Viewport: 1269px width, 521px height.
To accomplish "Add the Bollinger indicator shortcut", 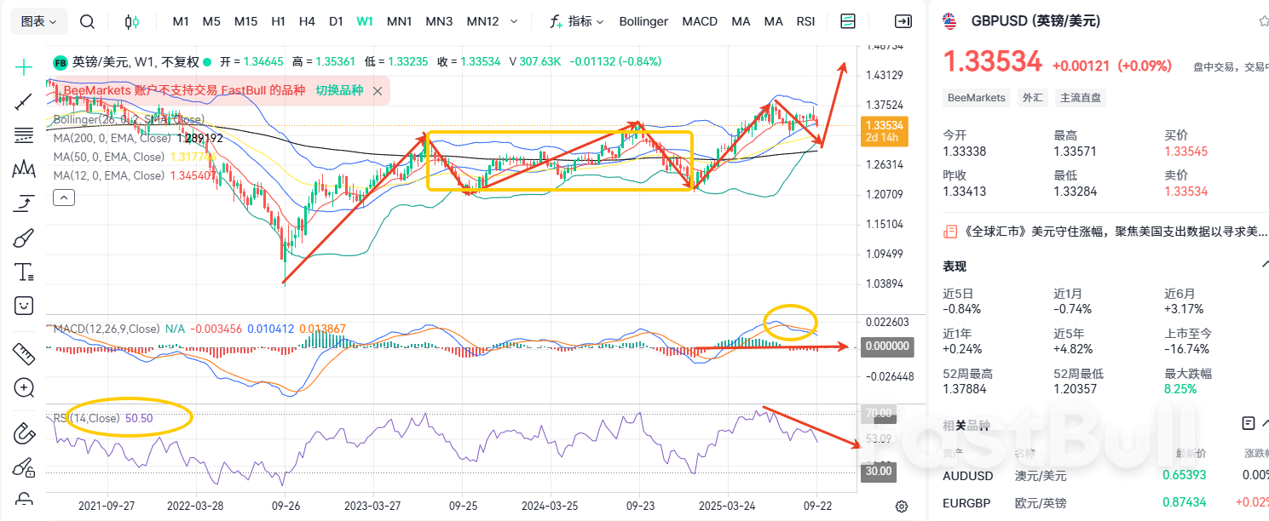I will pyautogui.click(x=643, y=21).
